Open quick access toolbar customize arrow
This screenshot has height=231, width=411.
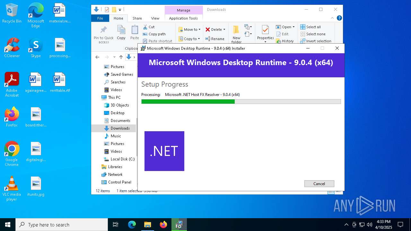(x=120, y=10)
